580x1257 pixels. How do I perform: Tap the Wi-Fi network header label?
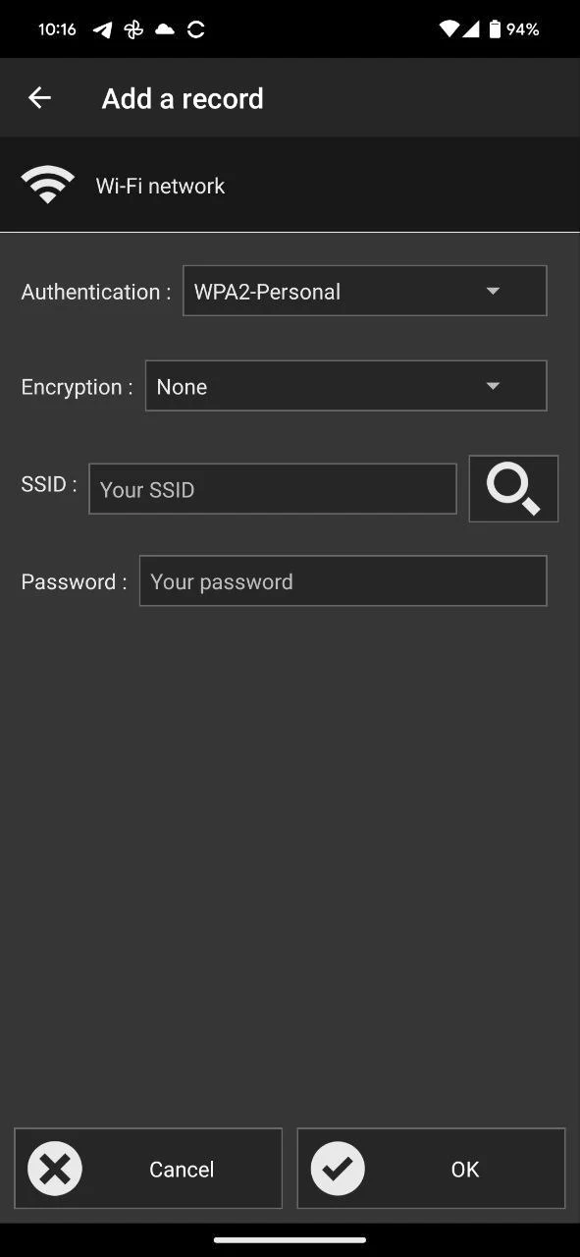coord(160,186)
